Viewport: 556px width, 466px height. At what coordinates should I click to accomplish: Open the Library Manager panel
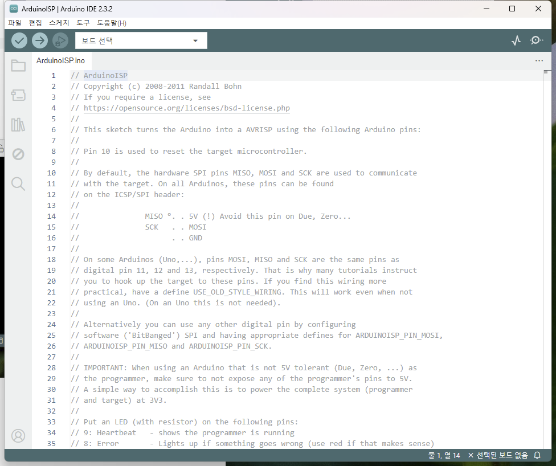(18, 125)
